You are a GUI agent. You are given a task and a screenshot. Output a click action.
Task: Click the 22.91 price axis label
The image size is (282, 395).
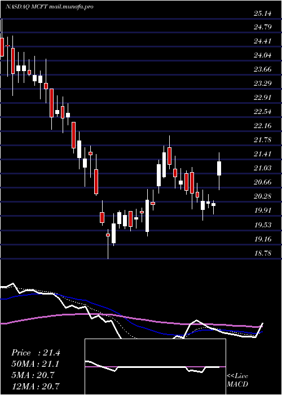pyautogui.click(x=263, y=97)
